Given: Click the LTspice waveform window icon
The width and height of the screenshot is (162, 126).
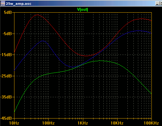Looking at the screenshot, I should coord(3,4).
